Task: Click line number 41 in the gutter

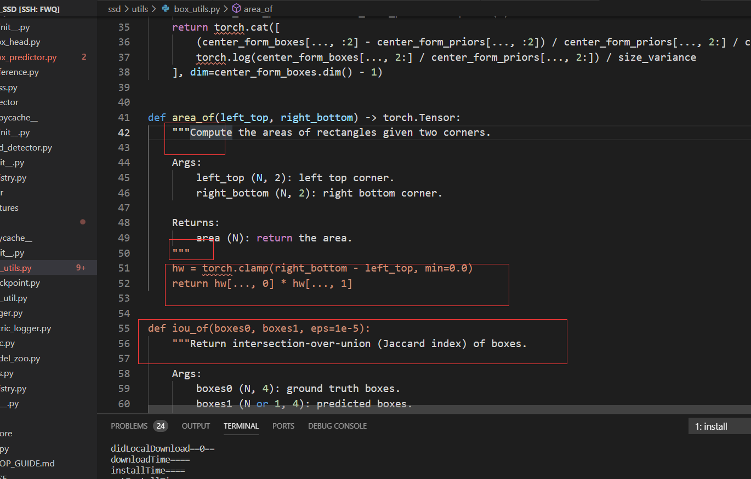Action: [x=124, y=117]
